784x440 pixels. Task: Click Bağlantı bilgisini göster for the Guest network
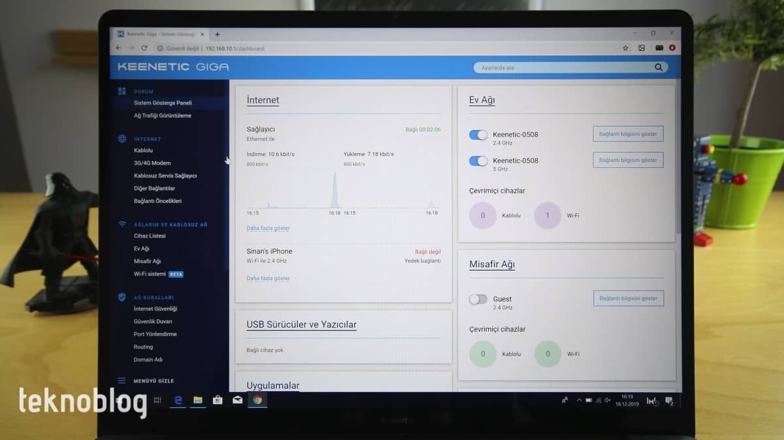point(628,298)
